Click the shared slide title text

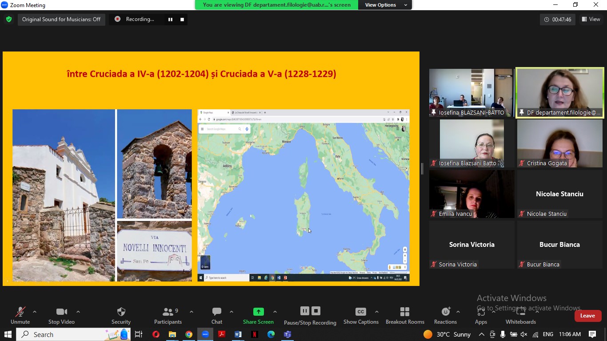pos(201,74)
